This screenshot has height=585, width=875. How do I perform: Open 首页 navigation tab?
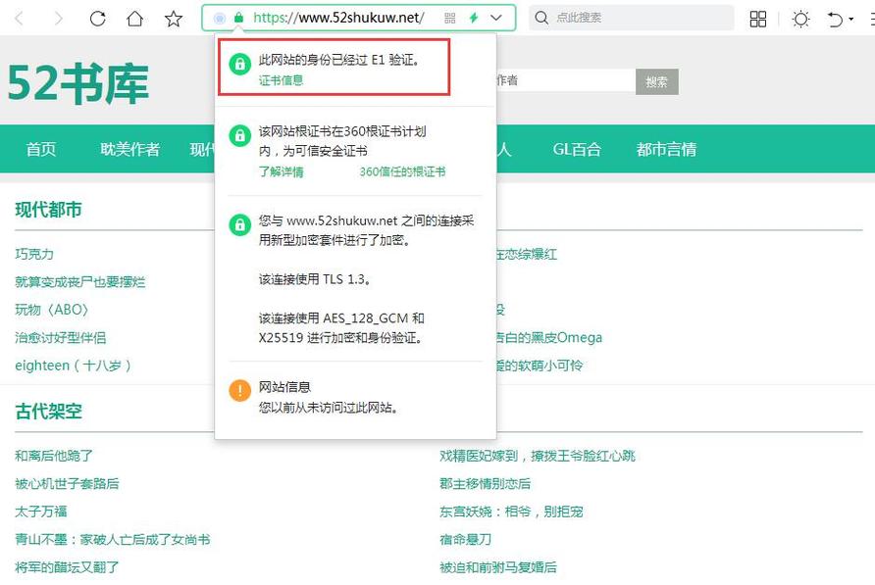tap(41, 149)
